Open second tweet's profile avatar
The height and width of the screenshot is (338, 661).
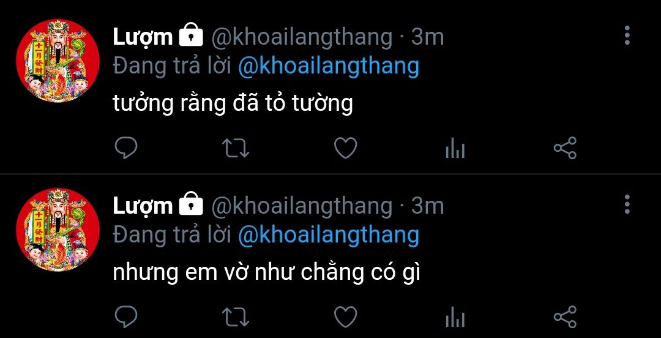(x=58, y=230)
